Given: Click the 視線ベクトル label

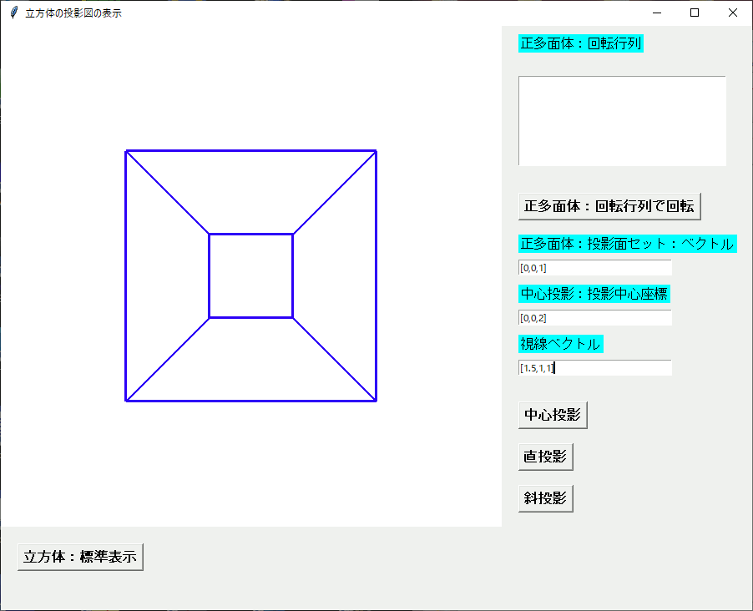Looking at the screenshot, I should click(560, 344).
